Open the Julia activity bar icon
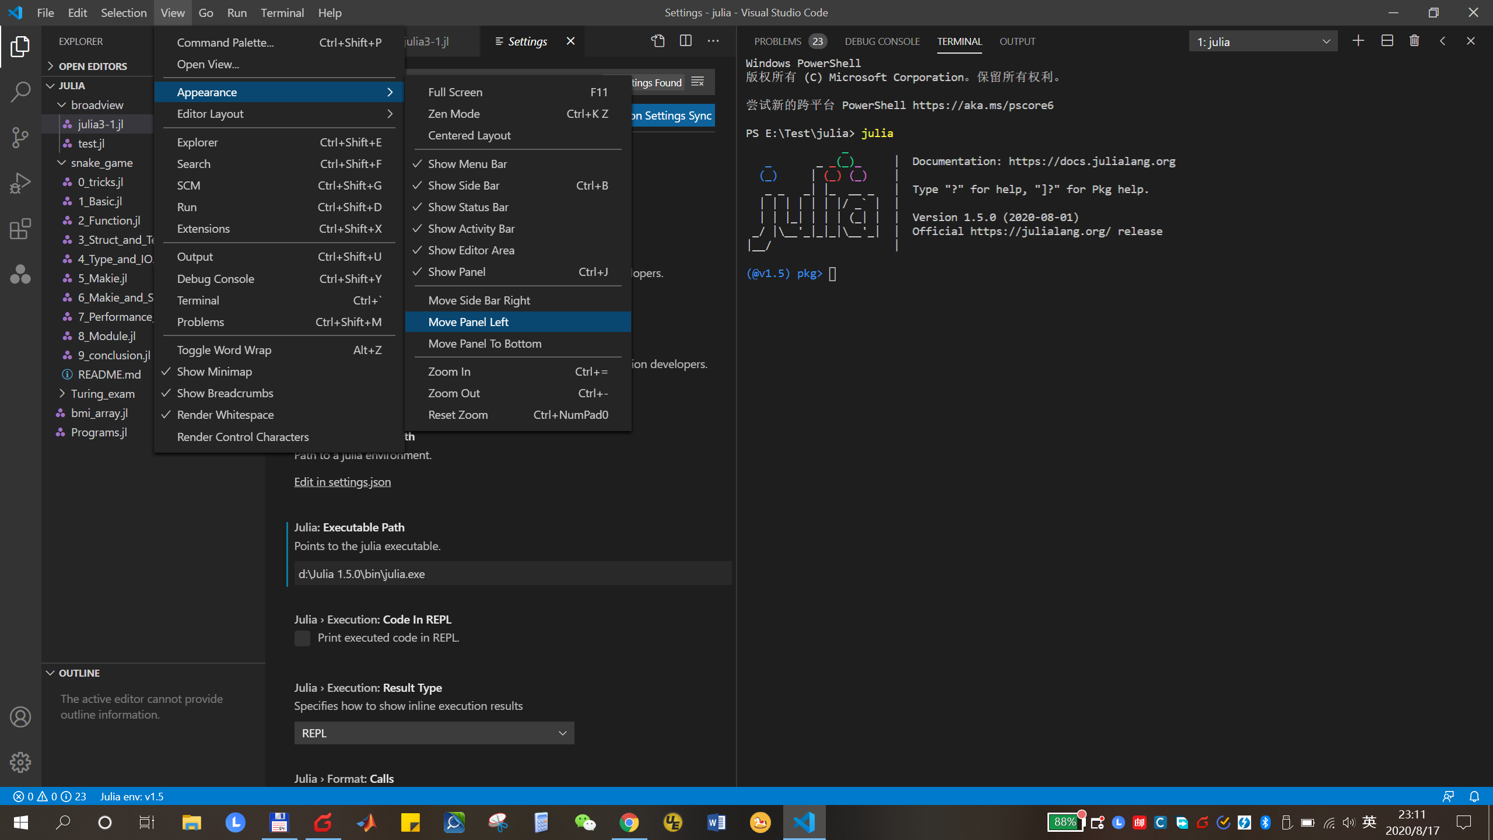 coord(20,274)
